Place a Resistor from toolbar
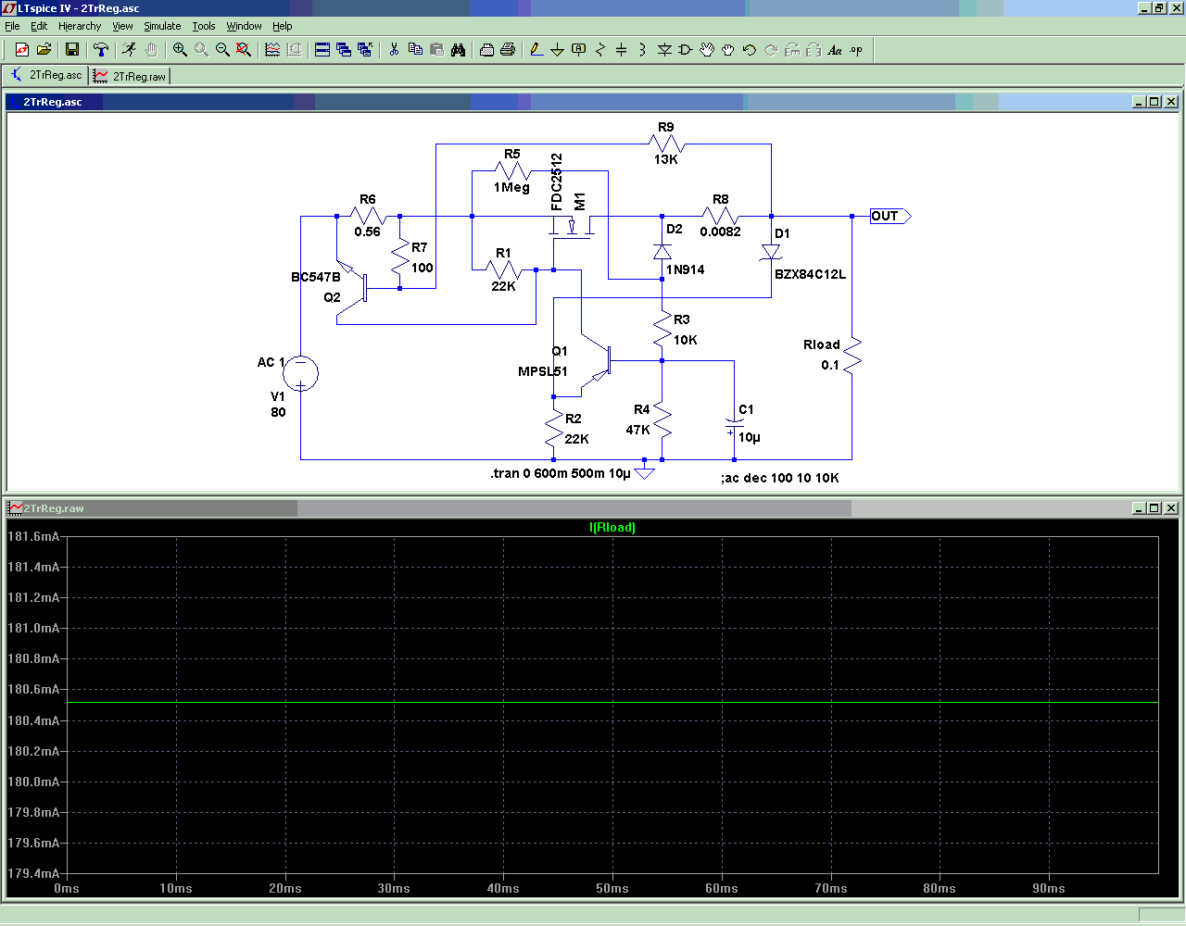 pos(600,49)
